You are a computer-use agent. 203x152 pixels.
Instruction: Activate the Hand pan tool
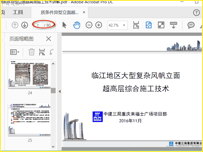[x=77, y=25]
